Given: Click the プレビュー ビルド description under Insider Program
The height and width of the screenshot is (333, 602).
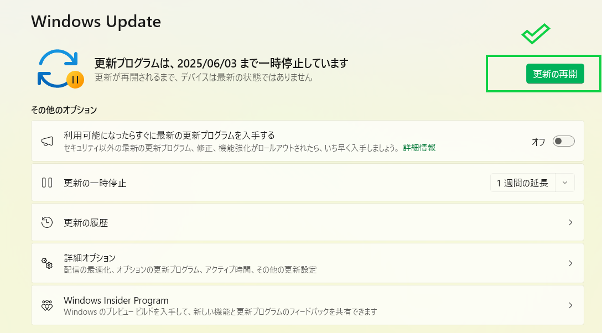Looking at the screenshot, I should [x=220, y=312].
